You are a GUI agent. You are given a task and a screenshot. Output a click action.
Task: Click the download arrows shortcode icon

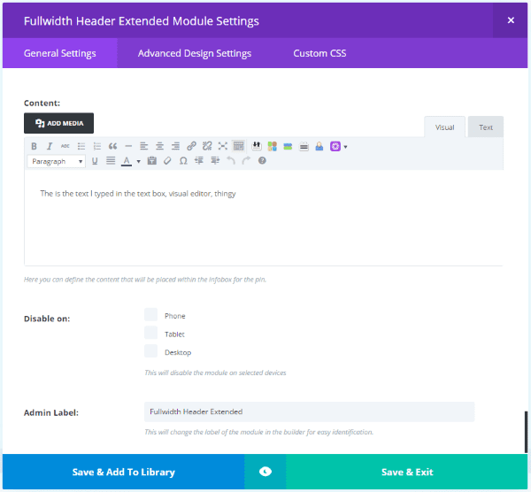tap(257, 146)
